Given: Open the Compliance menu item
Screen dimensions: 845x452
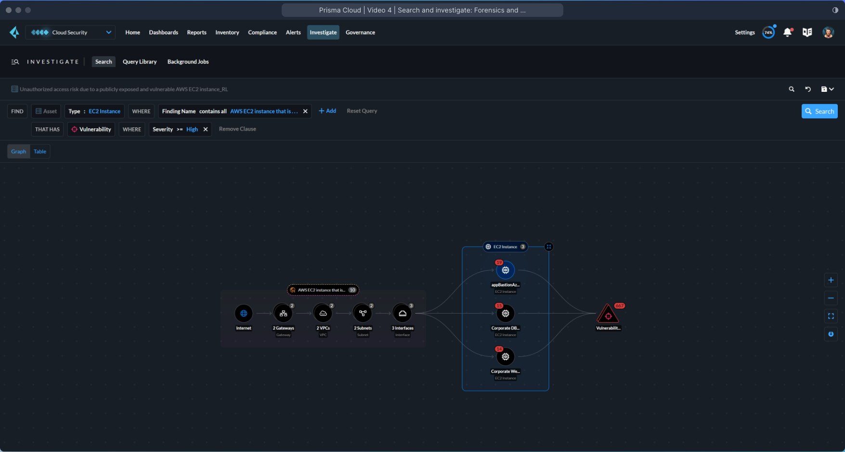Looking at the screenshot, I should [262, 32].
